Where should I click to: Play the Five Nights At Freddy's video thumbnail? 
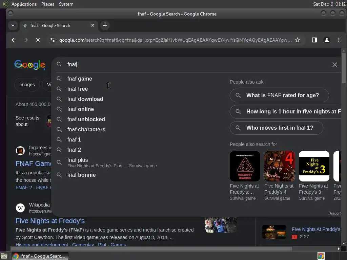click(x=274, y=232)
